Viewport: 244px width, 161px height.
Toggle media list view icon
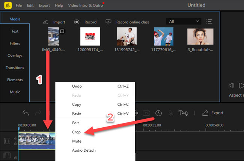[x=209, y=21]
